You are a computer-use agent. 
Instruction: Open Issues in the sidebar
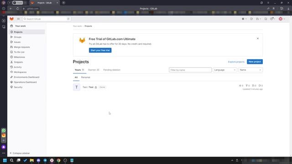point(27,42)
